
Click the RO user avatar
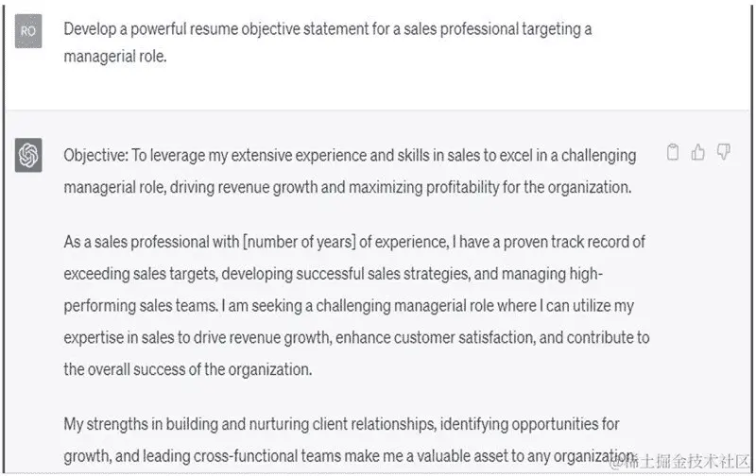pyautogui.click(x=28, y=31)
